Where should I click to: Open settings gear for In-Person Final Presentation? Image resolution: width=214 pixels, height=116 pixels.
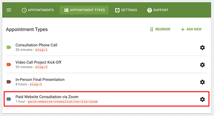(x=202, y=82)
